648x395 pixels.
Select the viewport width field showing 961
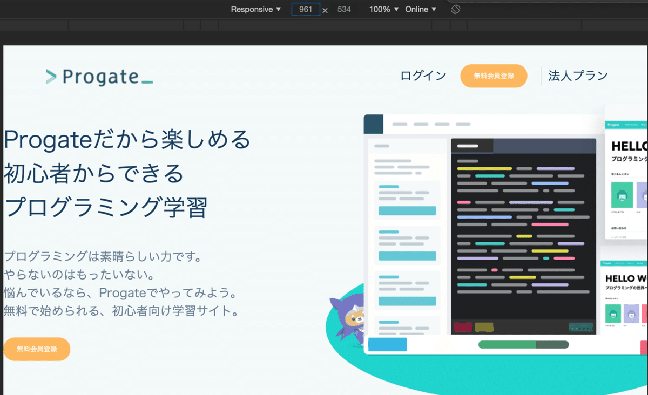point(305,9)
